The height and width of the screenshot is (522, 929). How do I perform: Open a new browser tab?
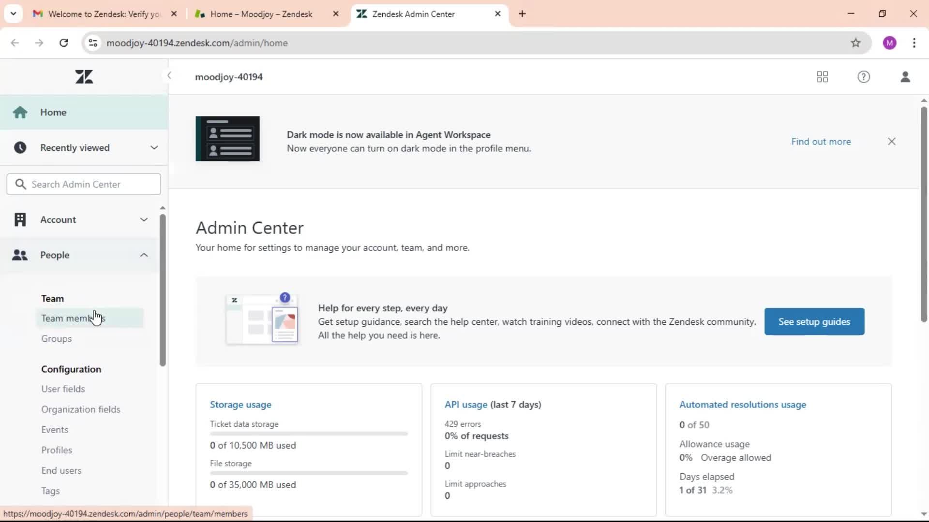click(522, 14)
